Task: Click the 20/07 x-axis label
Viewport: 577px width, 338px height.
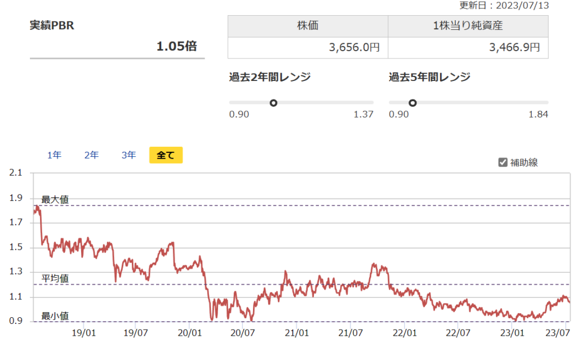Action: coord(242,333)
